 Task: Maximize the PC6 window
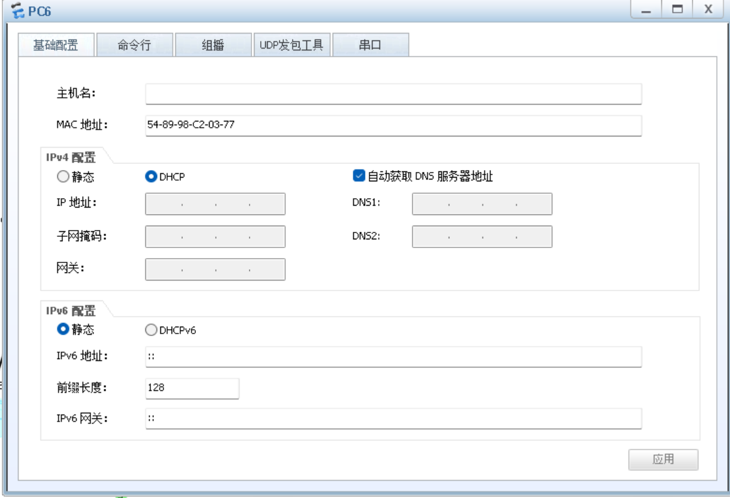pyautogui.click(x=678, y=9)
